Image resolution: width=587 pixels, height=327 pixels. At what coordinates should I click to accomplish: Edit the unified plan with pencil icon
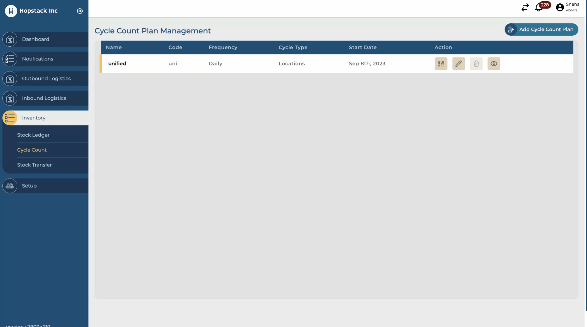pyautogui.click(x=458, y=64)
